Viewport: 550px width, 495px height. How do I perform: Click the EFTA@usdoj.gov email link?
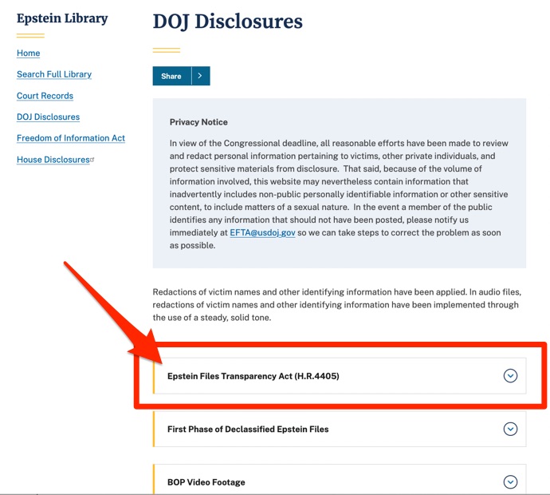pos(262,232)
